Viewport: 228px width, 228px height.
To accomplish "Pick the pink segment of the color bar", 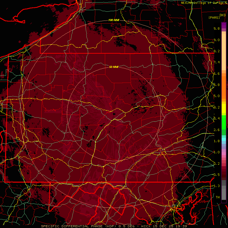I will pos(224,154).
